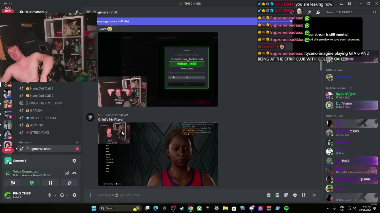Open User Settings gear

pyautogui.click(x=75, y=195)
